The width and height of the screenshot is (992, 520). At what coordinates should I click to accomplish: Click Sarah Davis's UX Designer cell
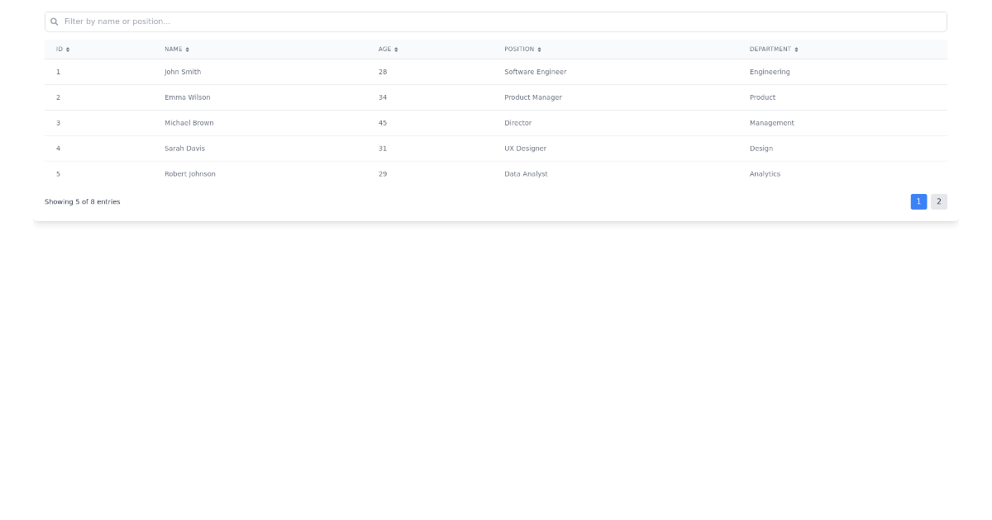click(x=525, y=149)
